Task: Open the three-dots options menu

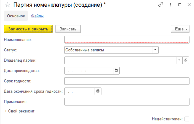Action: point(170,5)
